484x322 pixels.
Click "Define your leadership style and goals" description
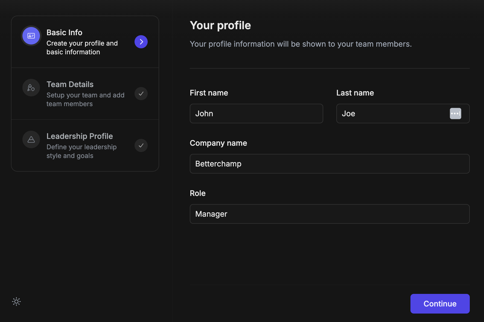pos(81,151)
